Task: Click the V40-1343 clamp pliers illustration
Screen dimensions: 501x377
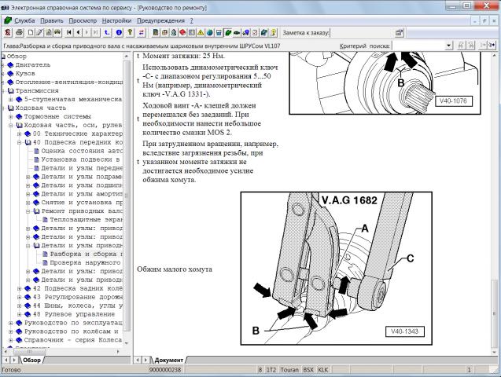Action: 336,269
